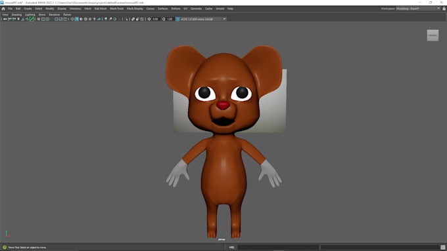
Task: Select the mouse character's red nose
Action: click(x=223, y=105)
